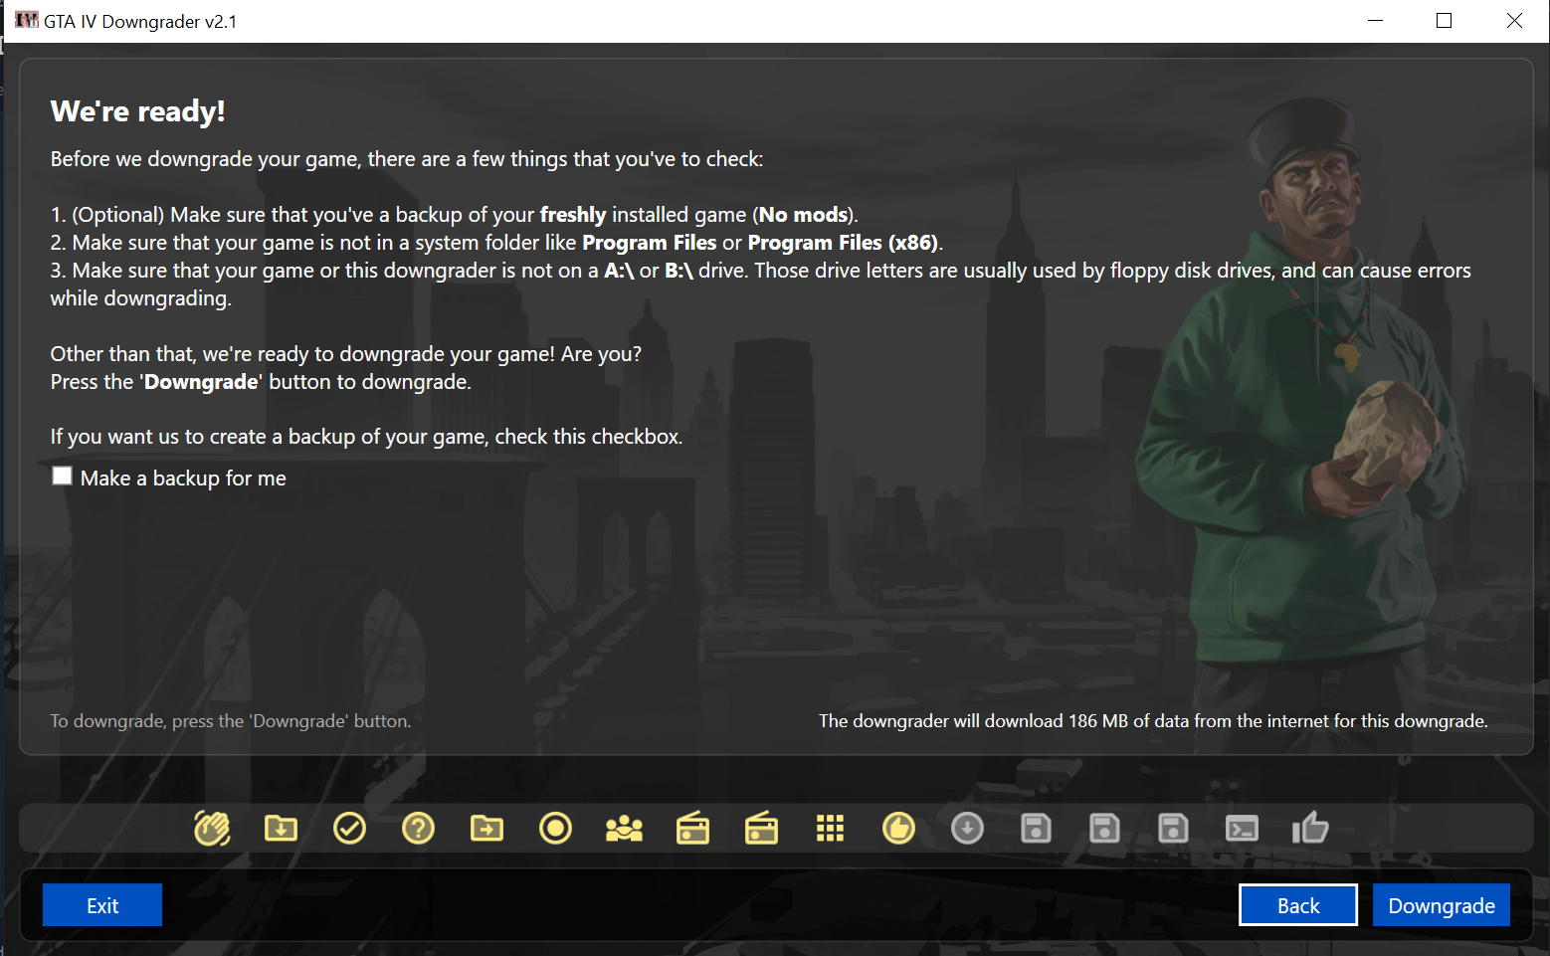Select the group of people step icon
1550x956 pixels.
coord(624,828)
